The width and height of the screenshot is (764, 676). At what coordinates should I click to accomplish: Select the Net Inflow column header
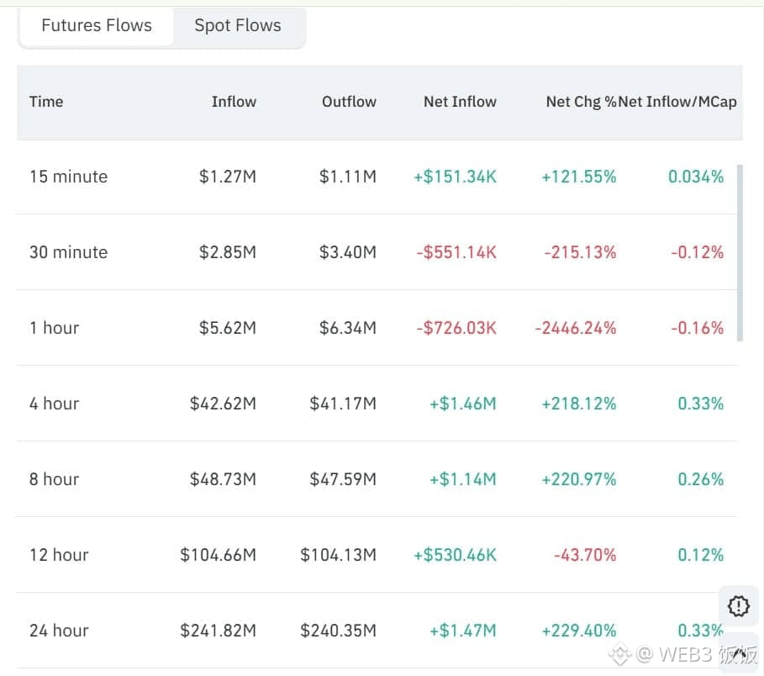point(460,102)
